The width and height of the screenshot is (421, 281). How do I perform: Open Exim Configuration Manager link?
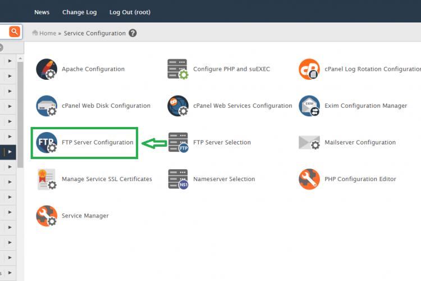click(x=366, y=106)
